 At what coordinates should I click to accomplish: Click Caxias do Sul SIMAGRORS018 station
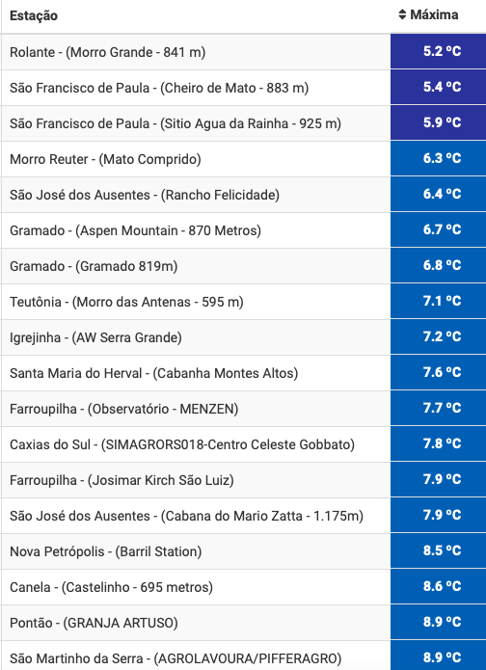click(x=182, y=444)
